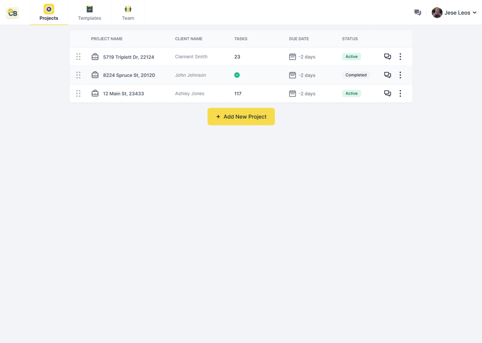Click green completed checkmark for 8224 Spruce St

(237, 75)
